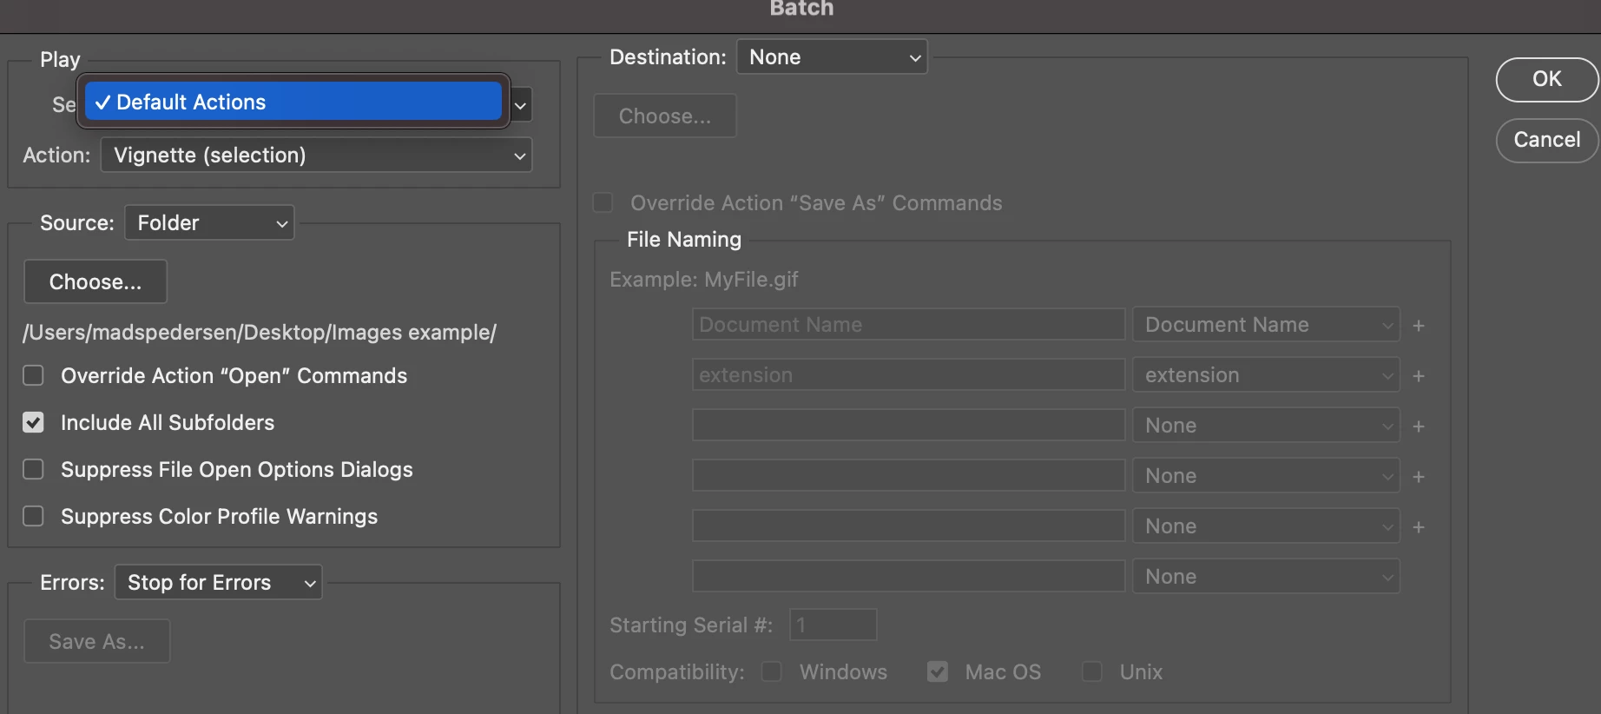
Task: Toggle the Mac OS compatibility checkbox
Action: coord(938,672)
